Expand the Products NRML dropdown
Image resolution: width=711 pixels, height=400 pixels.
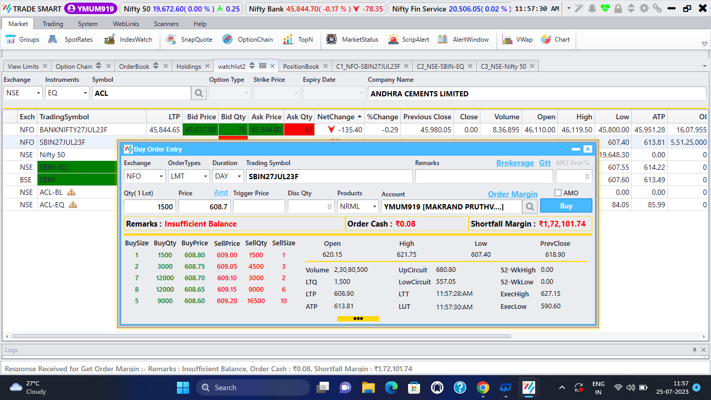(358, 207)
